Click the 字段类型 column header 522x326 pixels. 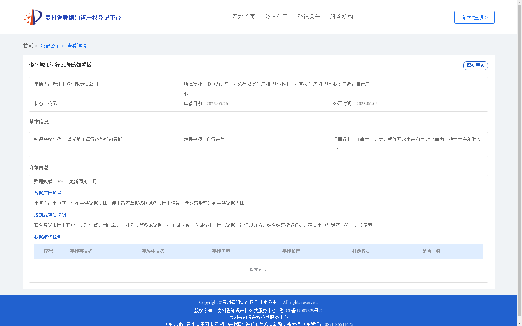(221, 251)
